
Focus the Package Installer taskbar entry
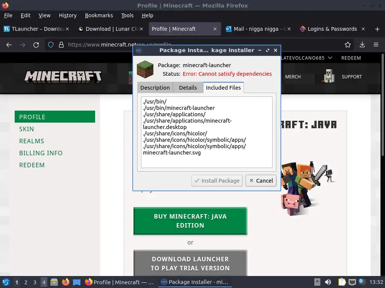pos(195,282)
